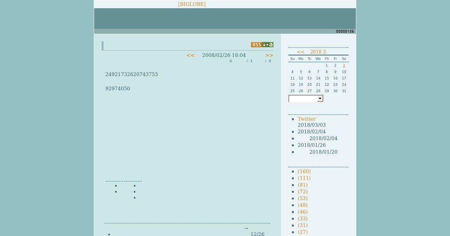The width and height of the screenshot is (450, 236).
Task: Open the category with (81) entries
Action: pyautogui.click(x=303, y=185)
